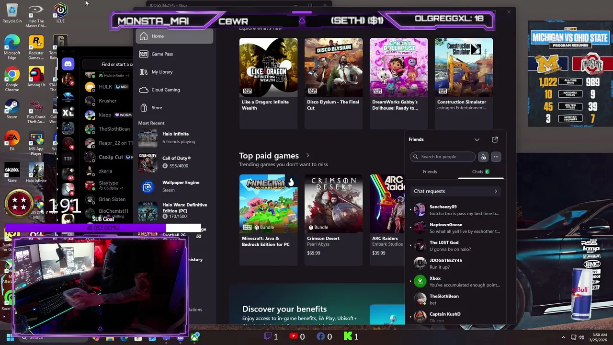Click the My Library books icon
Screen dimensions: 613x345
point(143,72)
